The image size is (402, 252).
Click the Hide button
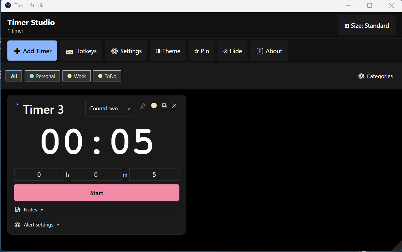coord(232,51)
